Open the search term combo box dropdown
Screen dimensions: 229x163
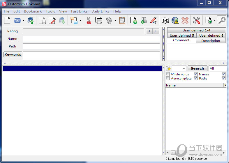pyautogui.click(x=184, y=68)
